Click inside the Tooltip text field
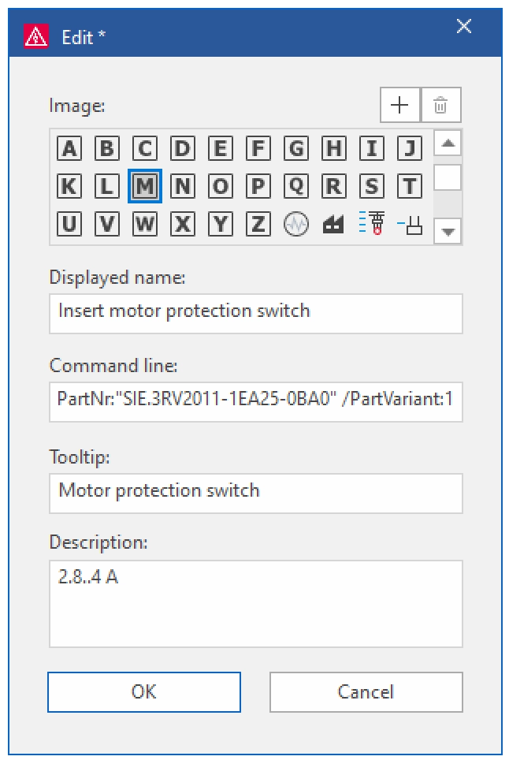 click(256, 493)
